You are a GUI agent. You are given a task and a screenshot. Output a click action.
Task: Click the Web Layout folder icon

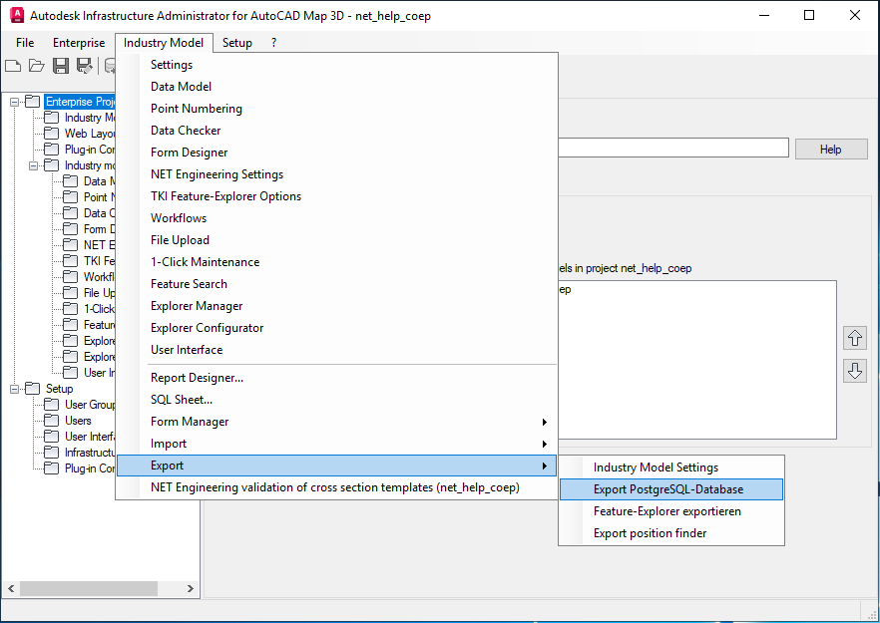[52, 134]
